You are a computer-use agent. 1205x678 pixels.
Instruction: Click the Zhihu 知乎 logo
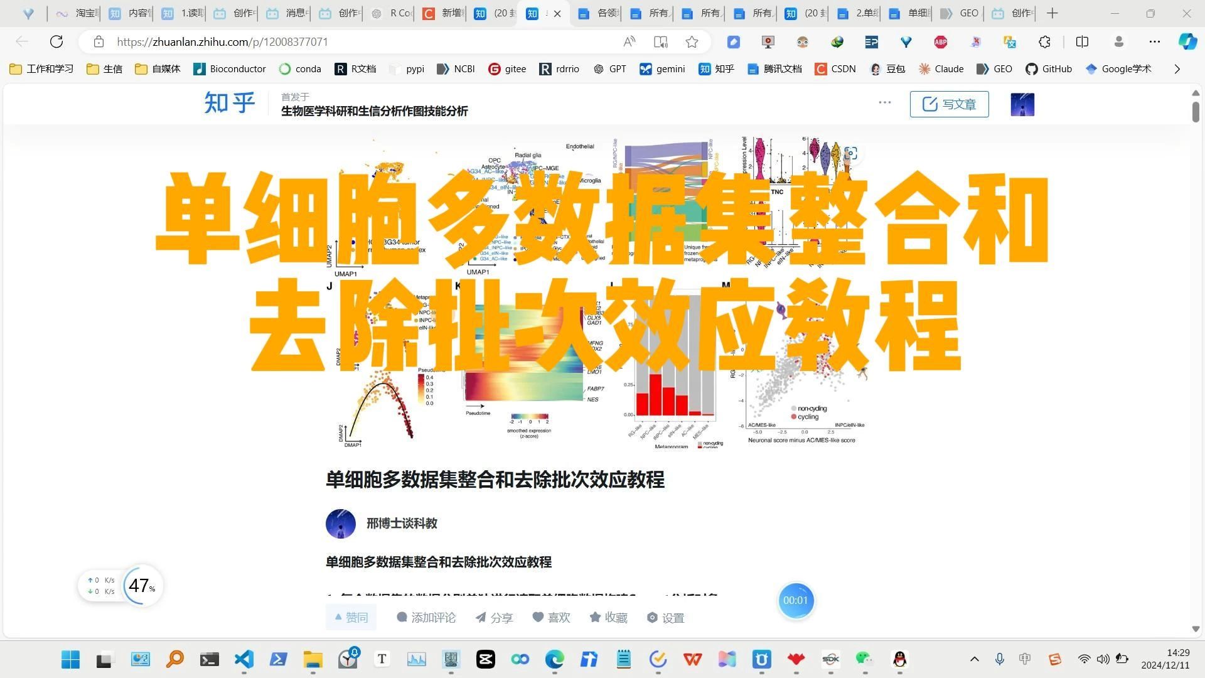click(230, 103)
